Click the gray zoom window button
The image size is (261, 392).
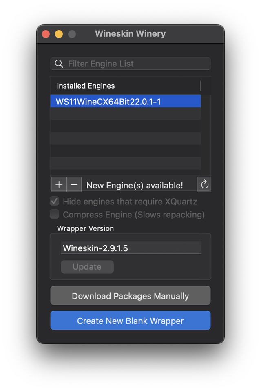(72, 34)
